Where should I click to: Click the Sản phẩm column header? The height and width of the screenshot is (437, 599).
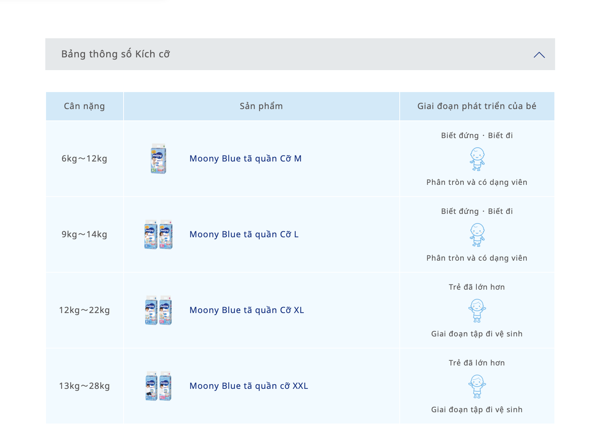click(x=261, y=106)
